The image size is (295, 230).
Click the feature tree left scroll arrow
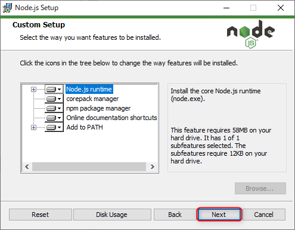point(27,167)
